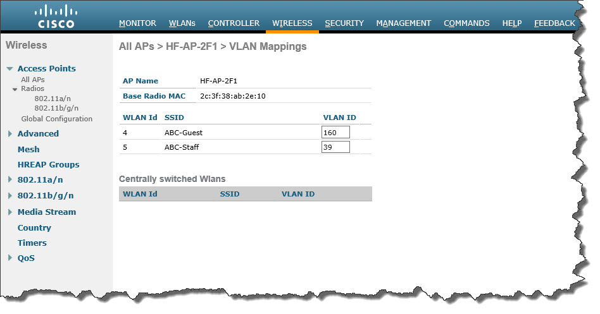Go to All APs in sidebar

[x=33, y=80]
